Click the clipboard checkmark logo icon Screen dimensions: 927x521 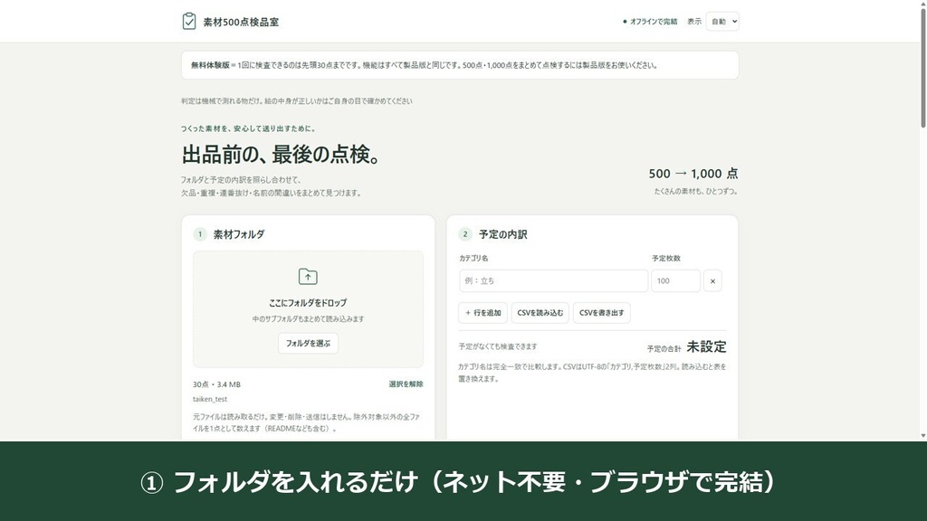click(x=188, y=22)
